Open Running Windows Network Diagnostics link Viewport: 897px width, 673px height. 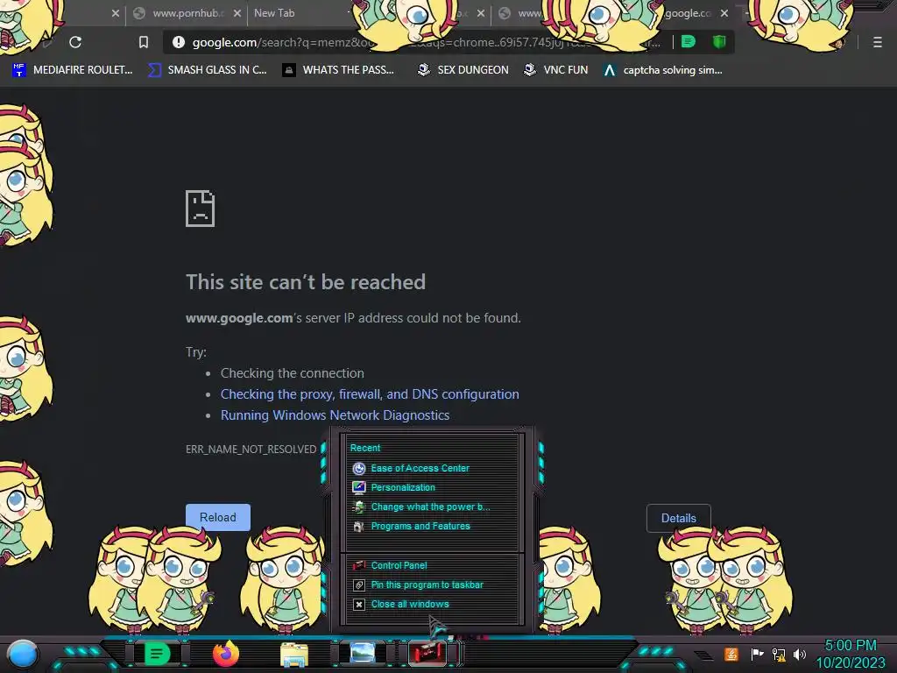335,415
